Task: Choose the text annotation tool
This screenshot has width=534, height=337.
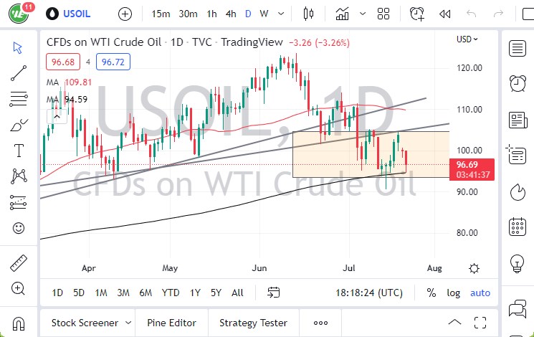Action: tap(19, 151)
